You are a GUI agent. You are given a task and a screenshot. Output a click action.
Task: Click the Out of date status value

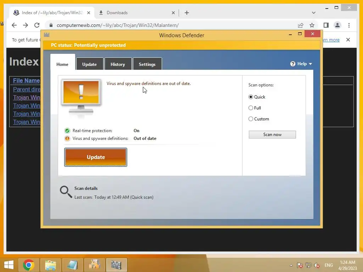tap(145, 138)
